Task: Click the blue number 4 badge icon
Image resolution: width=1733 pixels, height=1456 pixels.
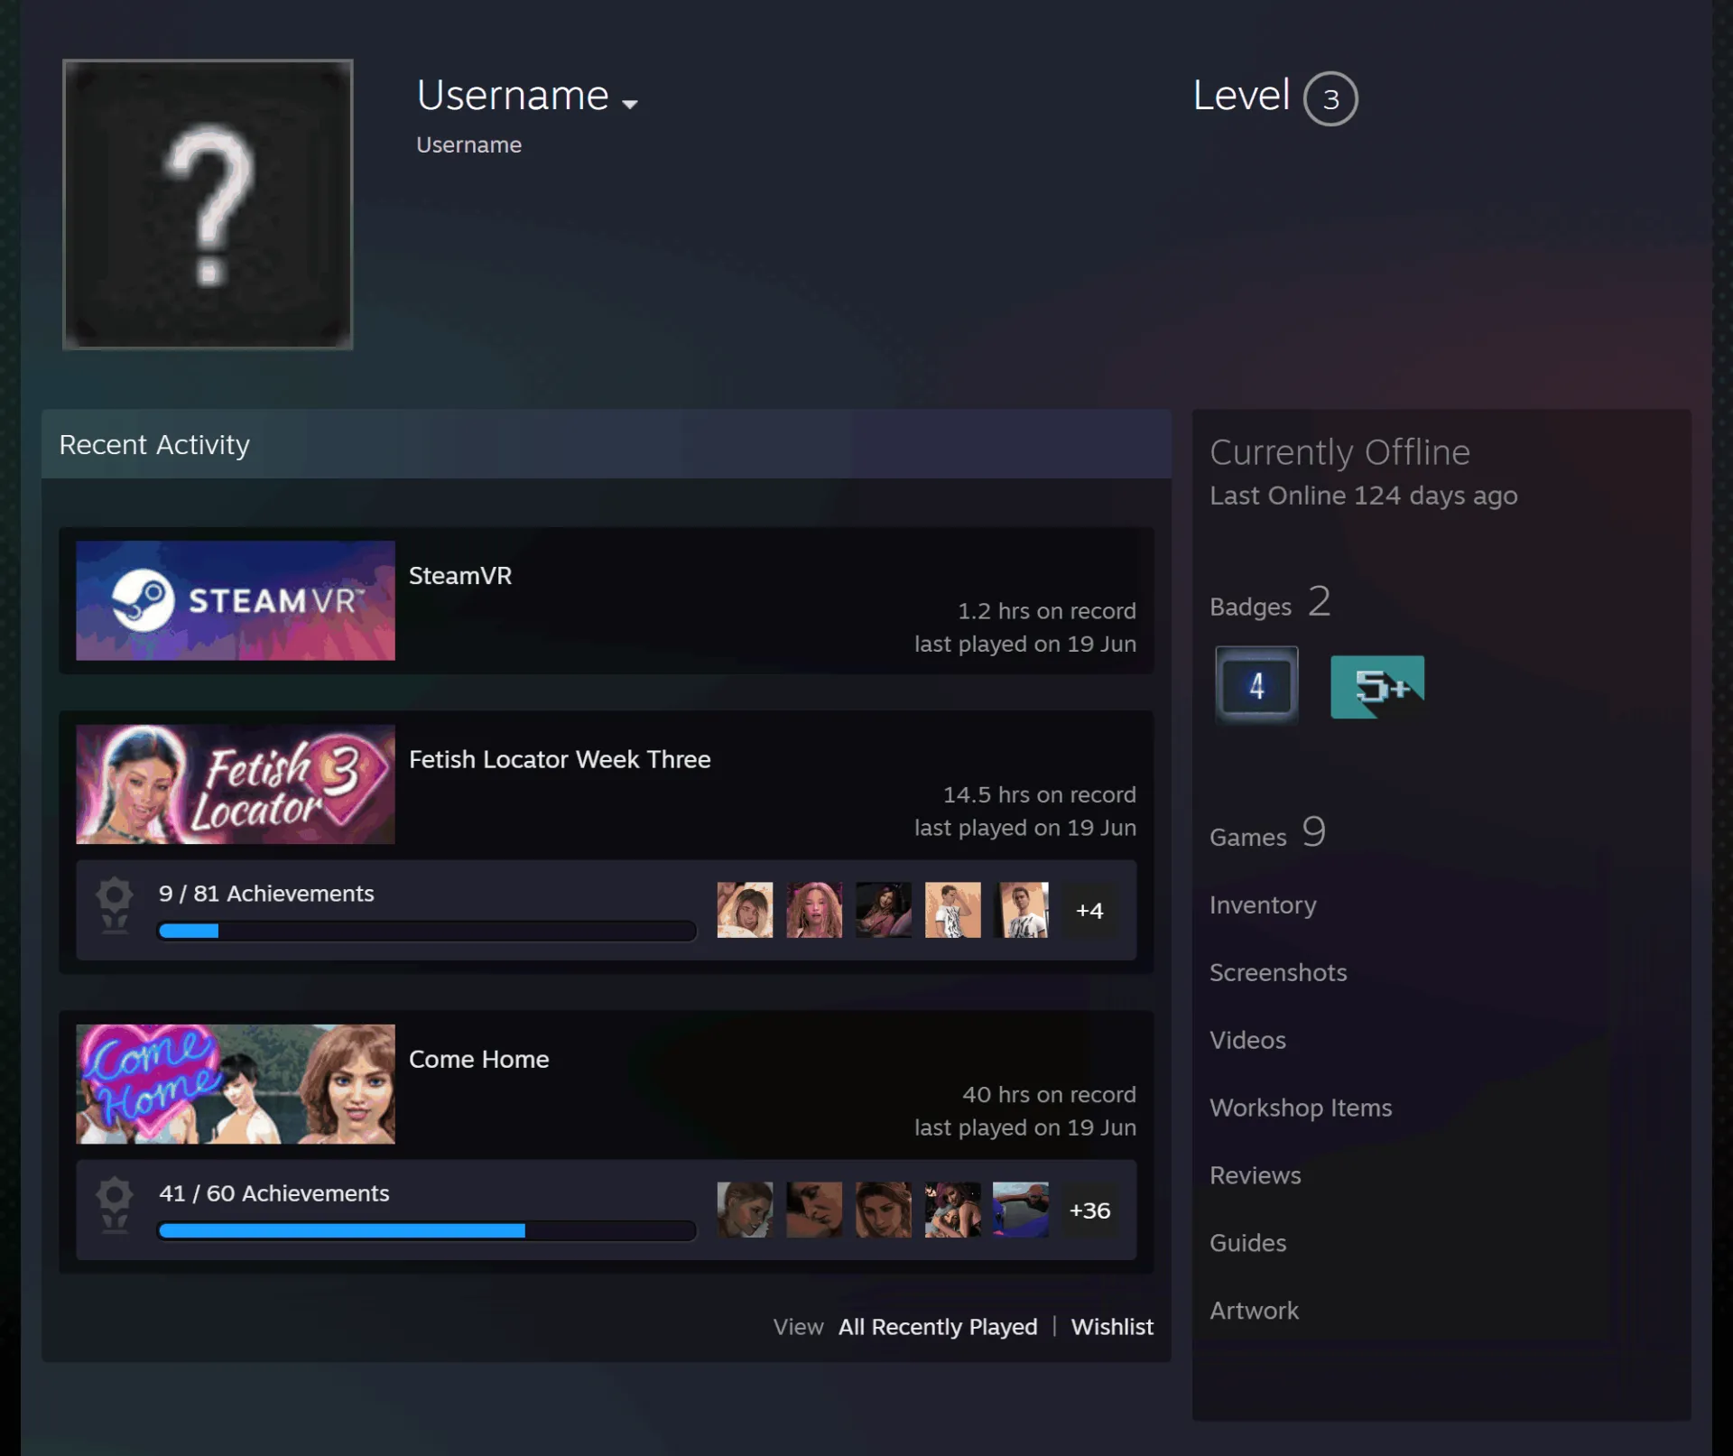Action: coord(1256,686)
